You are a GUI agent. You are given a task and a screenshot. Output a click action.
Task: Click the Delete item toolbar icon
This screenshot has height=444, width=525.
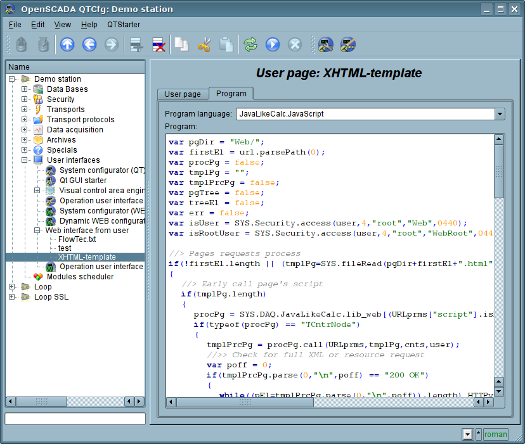click(x=159, y=44)
